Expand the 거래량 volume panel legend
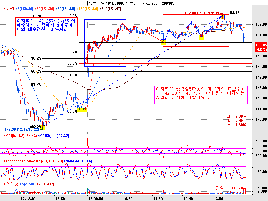This screenshot has width=268, height=201. click(x=12, y=184)
